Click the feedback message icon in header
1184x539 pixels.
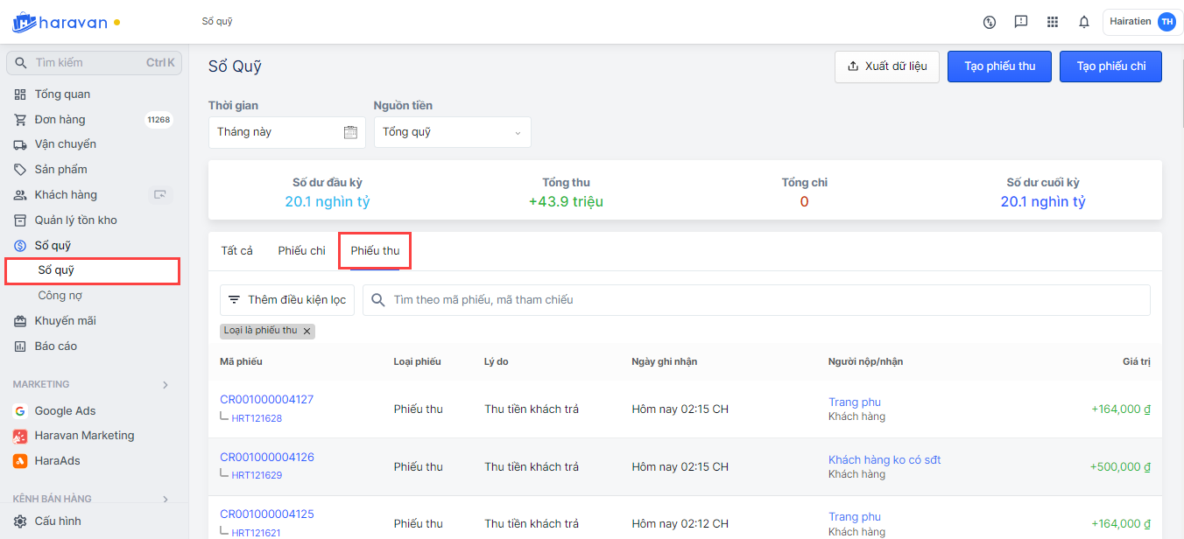point(1020,22)
